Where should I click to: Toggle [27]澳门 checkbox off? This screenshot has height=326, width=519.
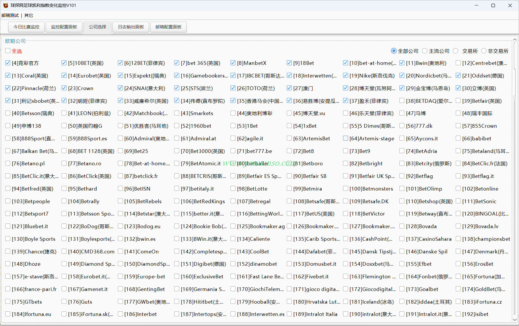coord(289,88)
